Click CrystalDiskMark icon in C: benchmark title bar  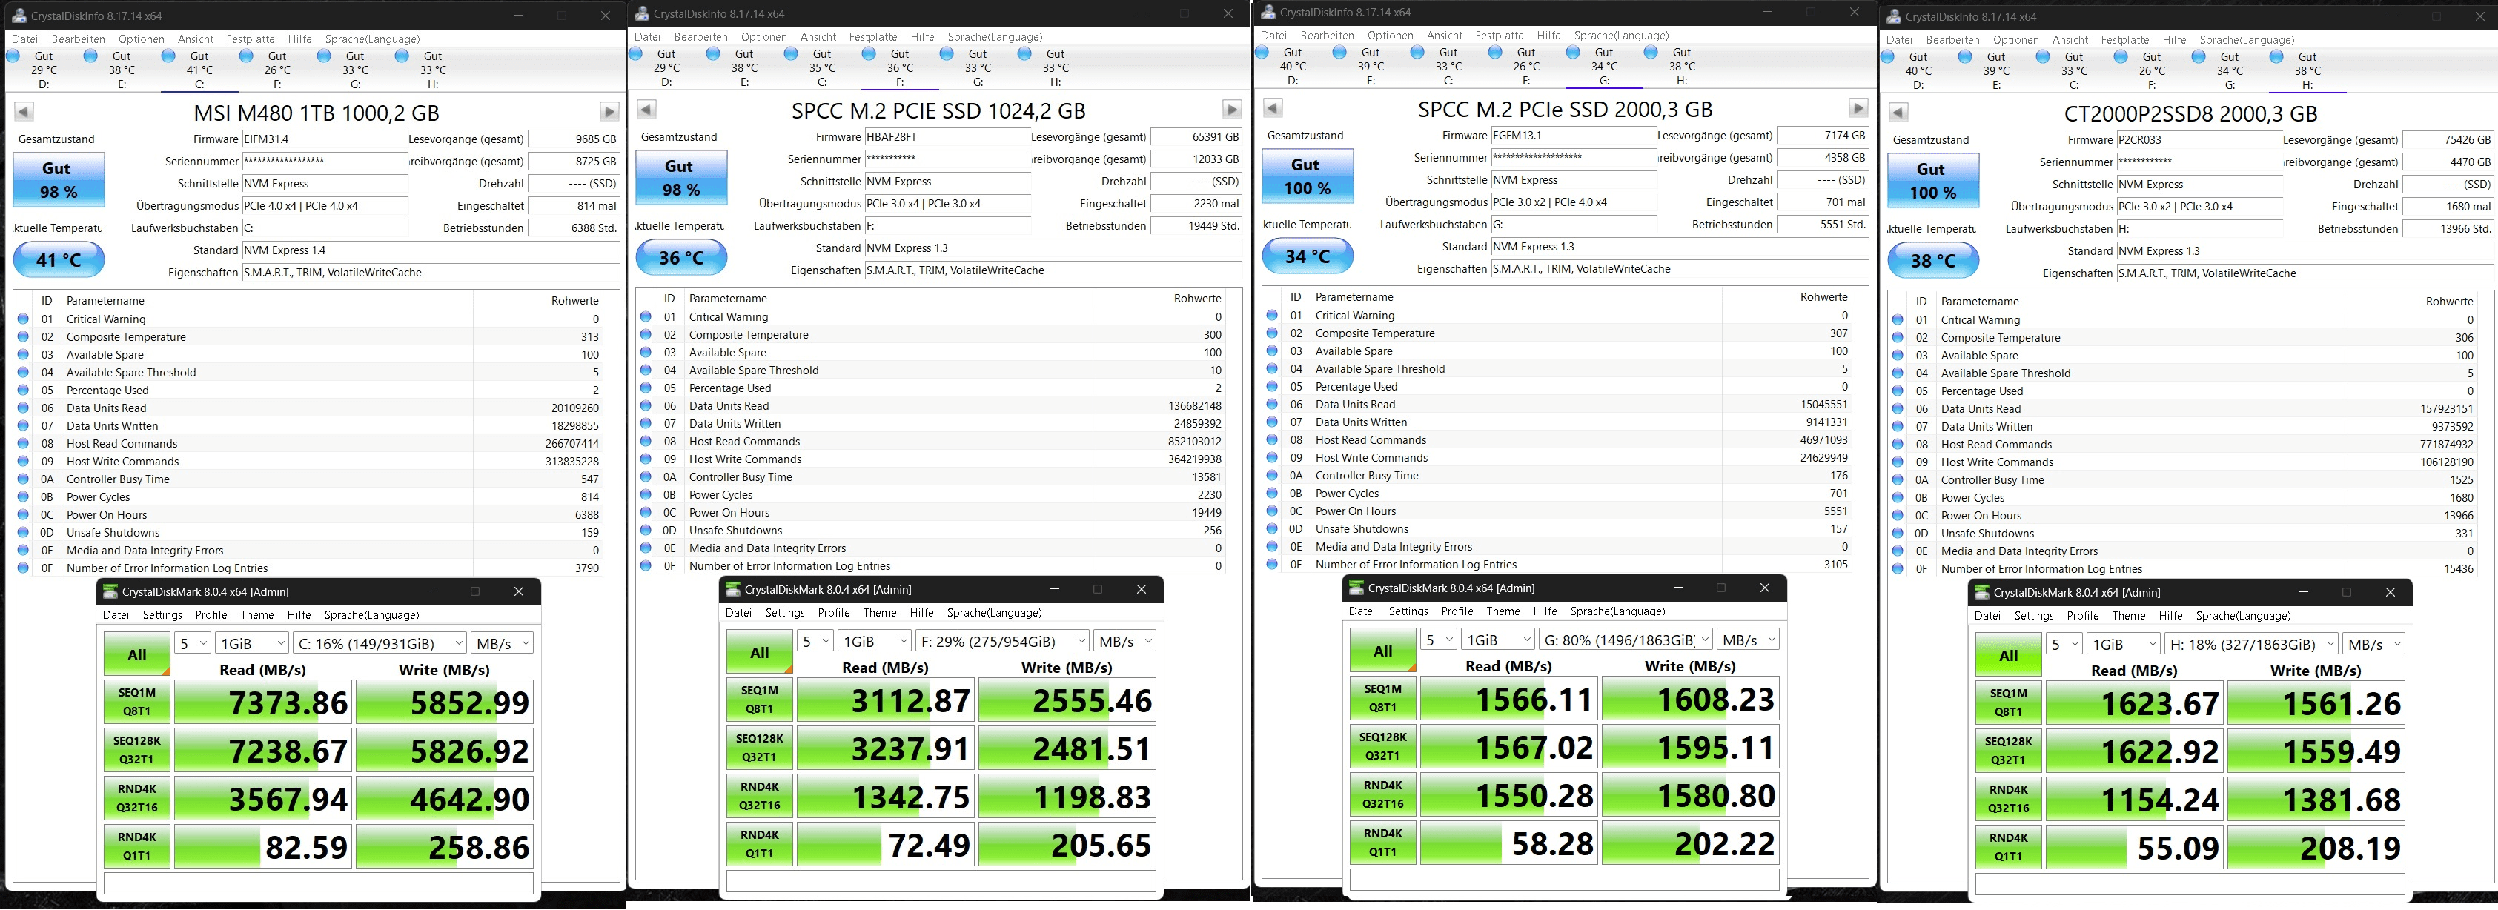110,591
